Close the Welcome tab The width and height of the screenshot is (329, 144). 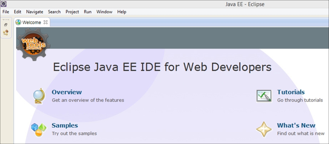(46, 22)
